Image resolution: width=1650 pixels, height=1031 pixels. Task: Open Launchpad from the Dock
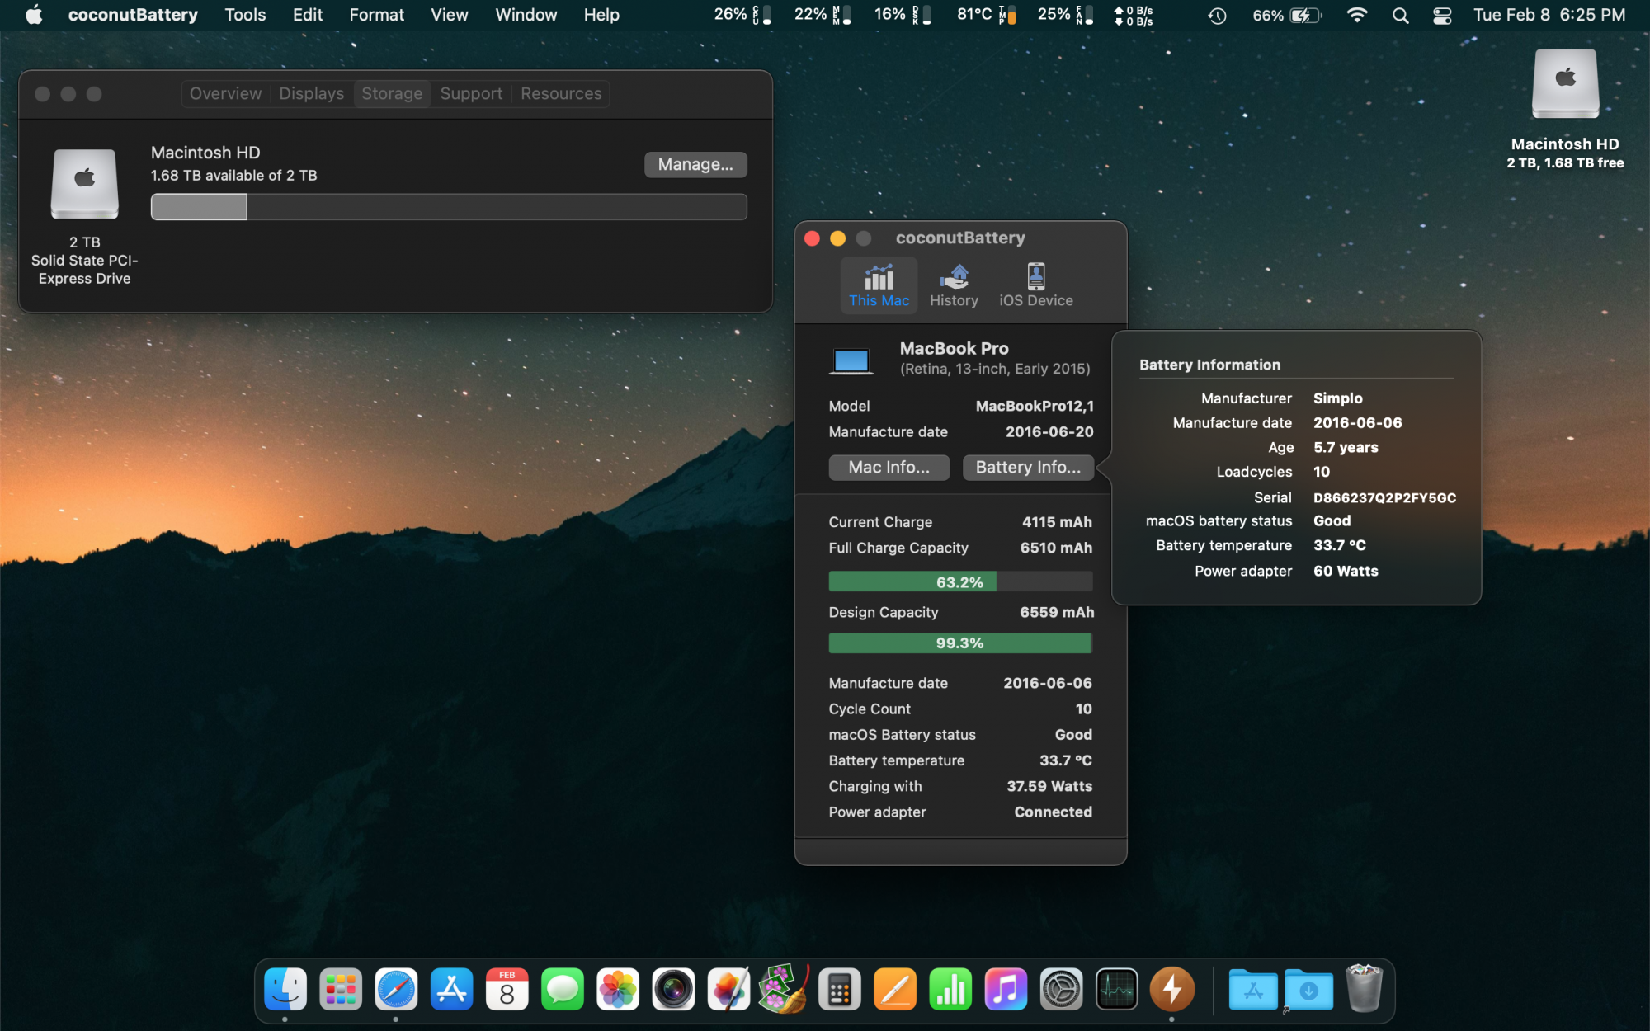(341, 989)
